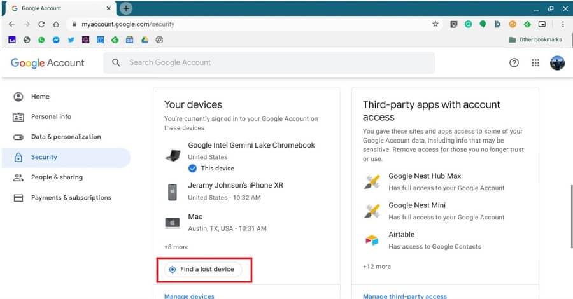Open WhatsApp bookmark in bookmarks bar

[41, 40]
